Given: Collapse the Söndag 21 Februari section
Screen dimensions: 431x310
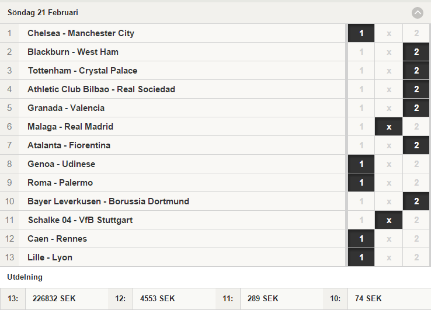Looking at the screenshot, I should pyautogui.click(x=417, y=13).
